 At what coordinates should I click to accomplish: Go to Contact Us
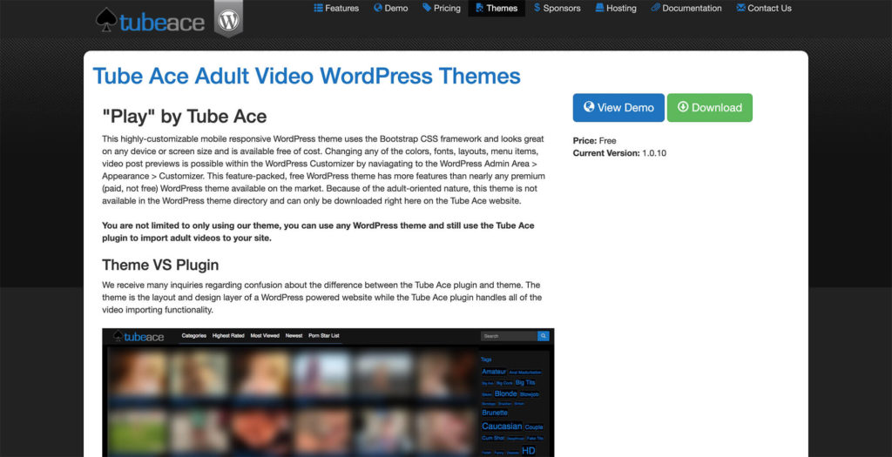click(763, 8)
